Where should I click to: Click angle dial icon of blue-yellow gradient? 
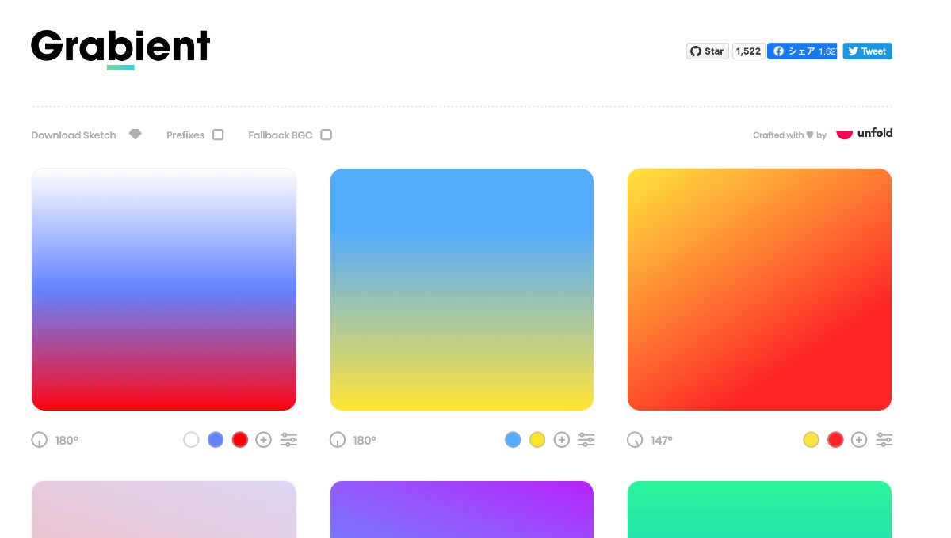338,440
